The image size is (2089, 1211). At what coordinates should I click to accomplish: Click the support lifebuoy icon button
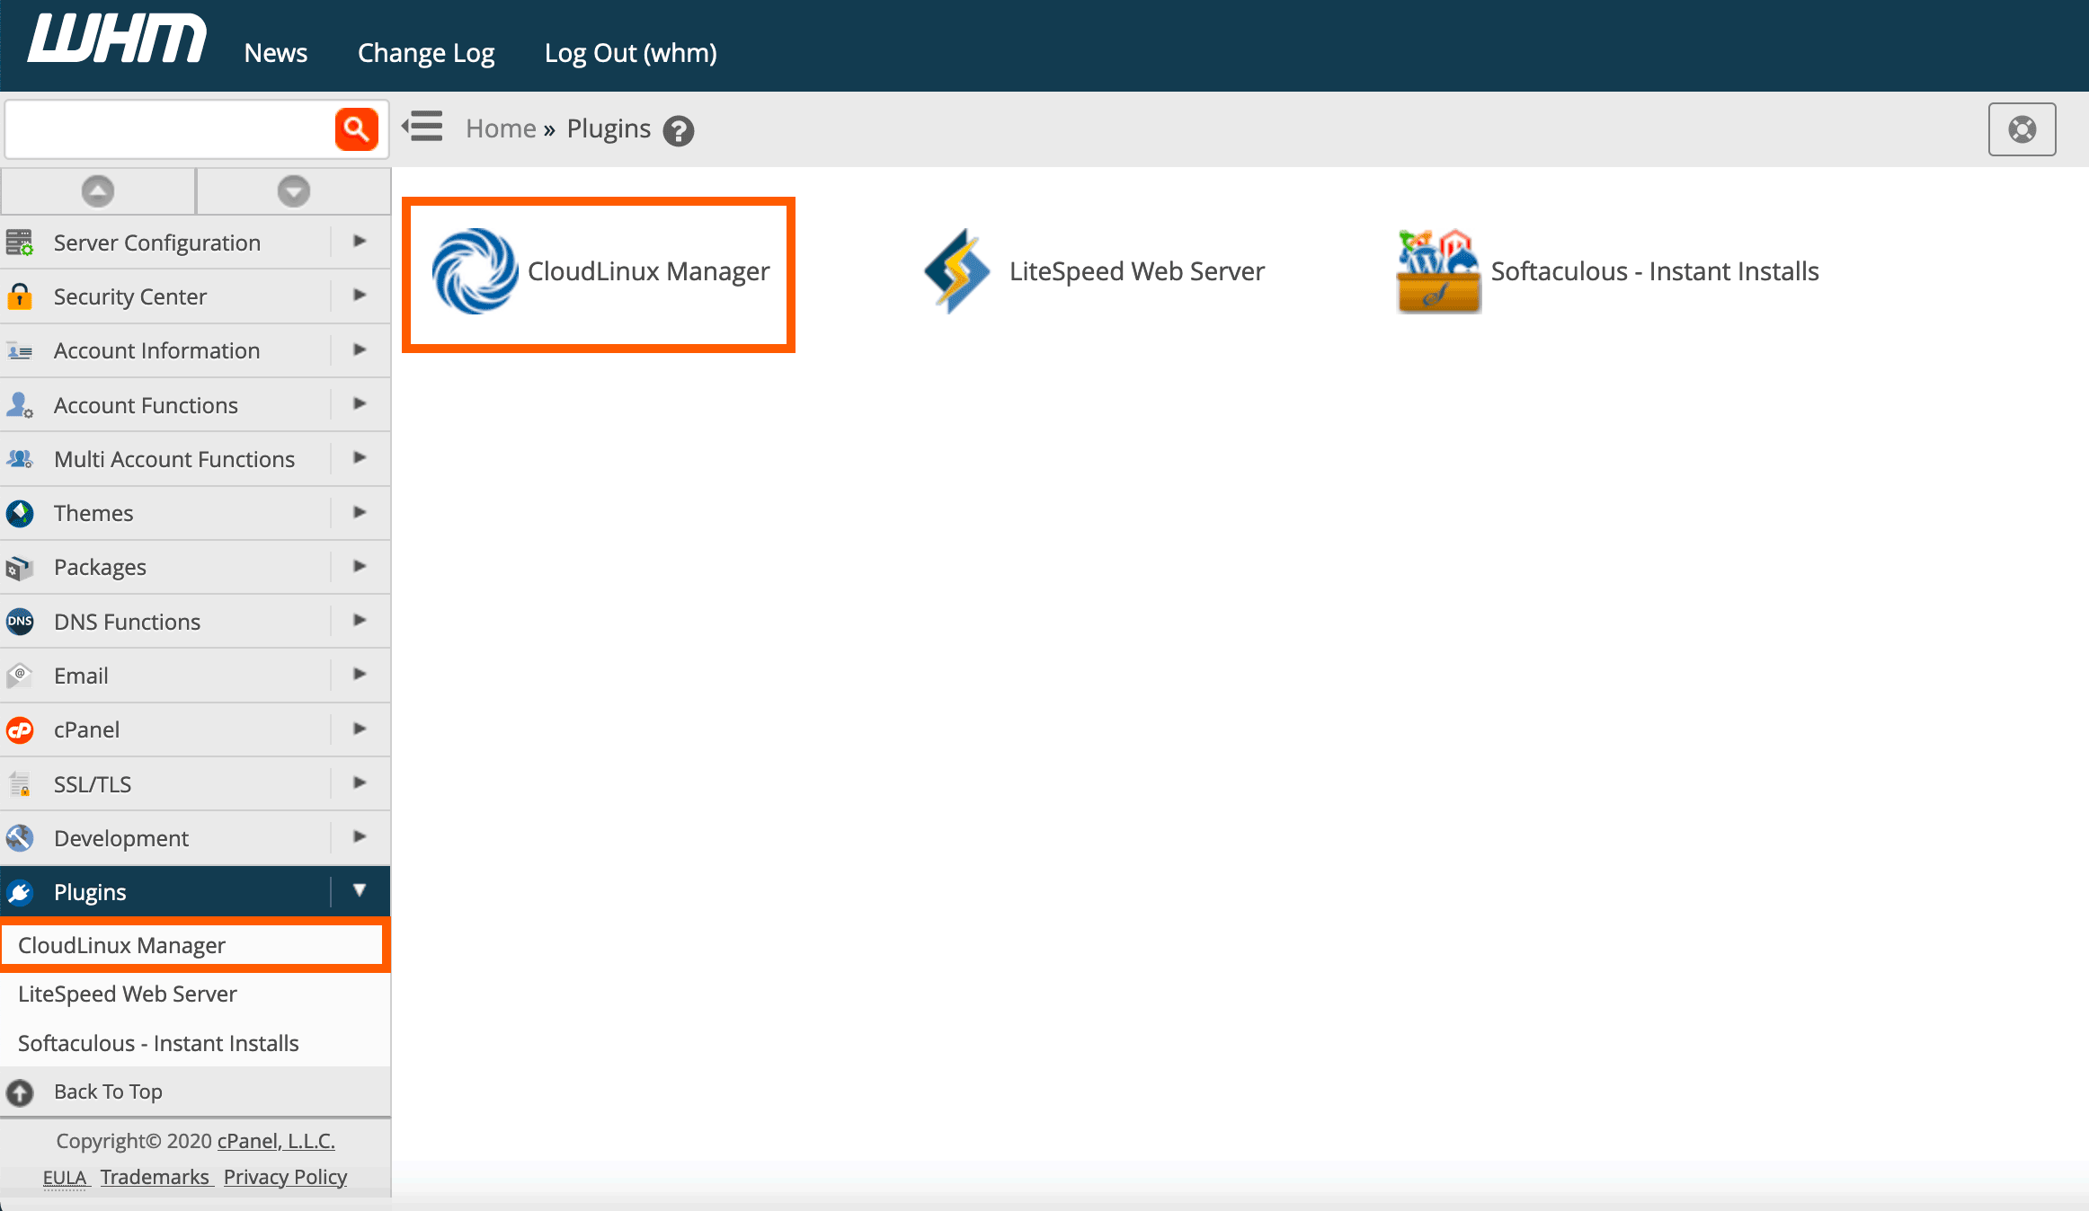click(x=2022, y=129)
